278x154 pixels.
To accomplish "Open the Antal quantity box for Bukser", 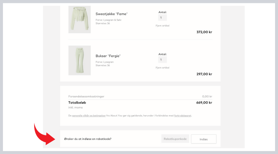I will tap(162, 60).
